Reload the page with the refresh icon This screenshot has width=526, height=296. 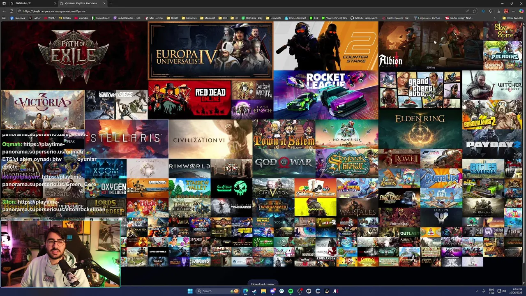pos(11,11)
